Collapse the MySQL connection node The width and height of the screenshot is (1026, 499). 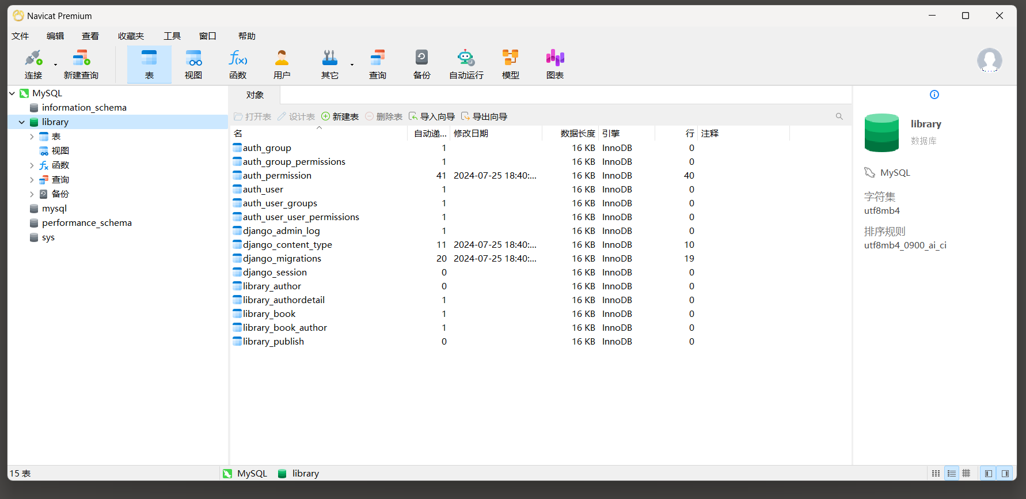(x=12, y=93)
